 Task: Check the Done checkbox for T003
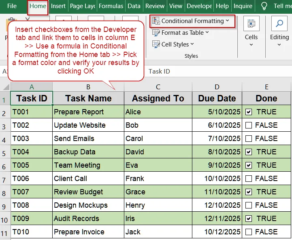coord(249,139)
